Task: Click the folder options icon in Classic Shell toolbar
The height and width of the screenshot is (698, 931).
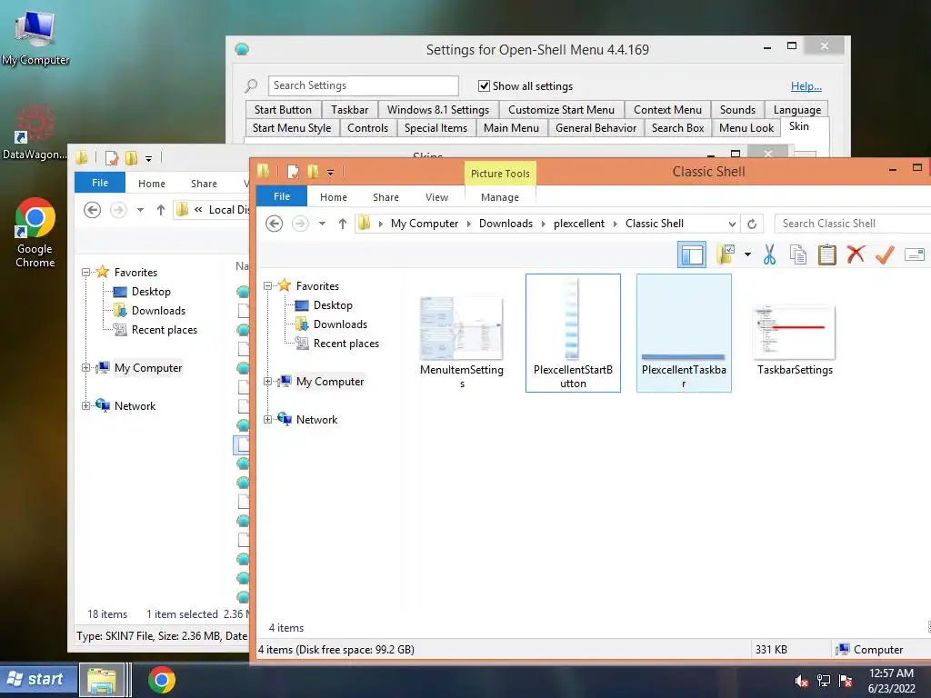Action: click(726, 254)
